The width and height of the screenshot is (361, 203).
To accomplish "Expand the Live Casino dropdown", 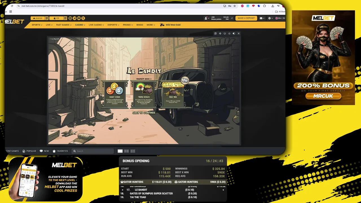I will [x=96, y=25].
